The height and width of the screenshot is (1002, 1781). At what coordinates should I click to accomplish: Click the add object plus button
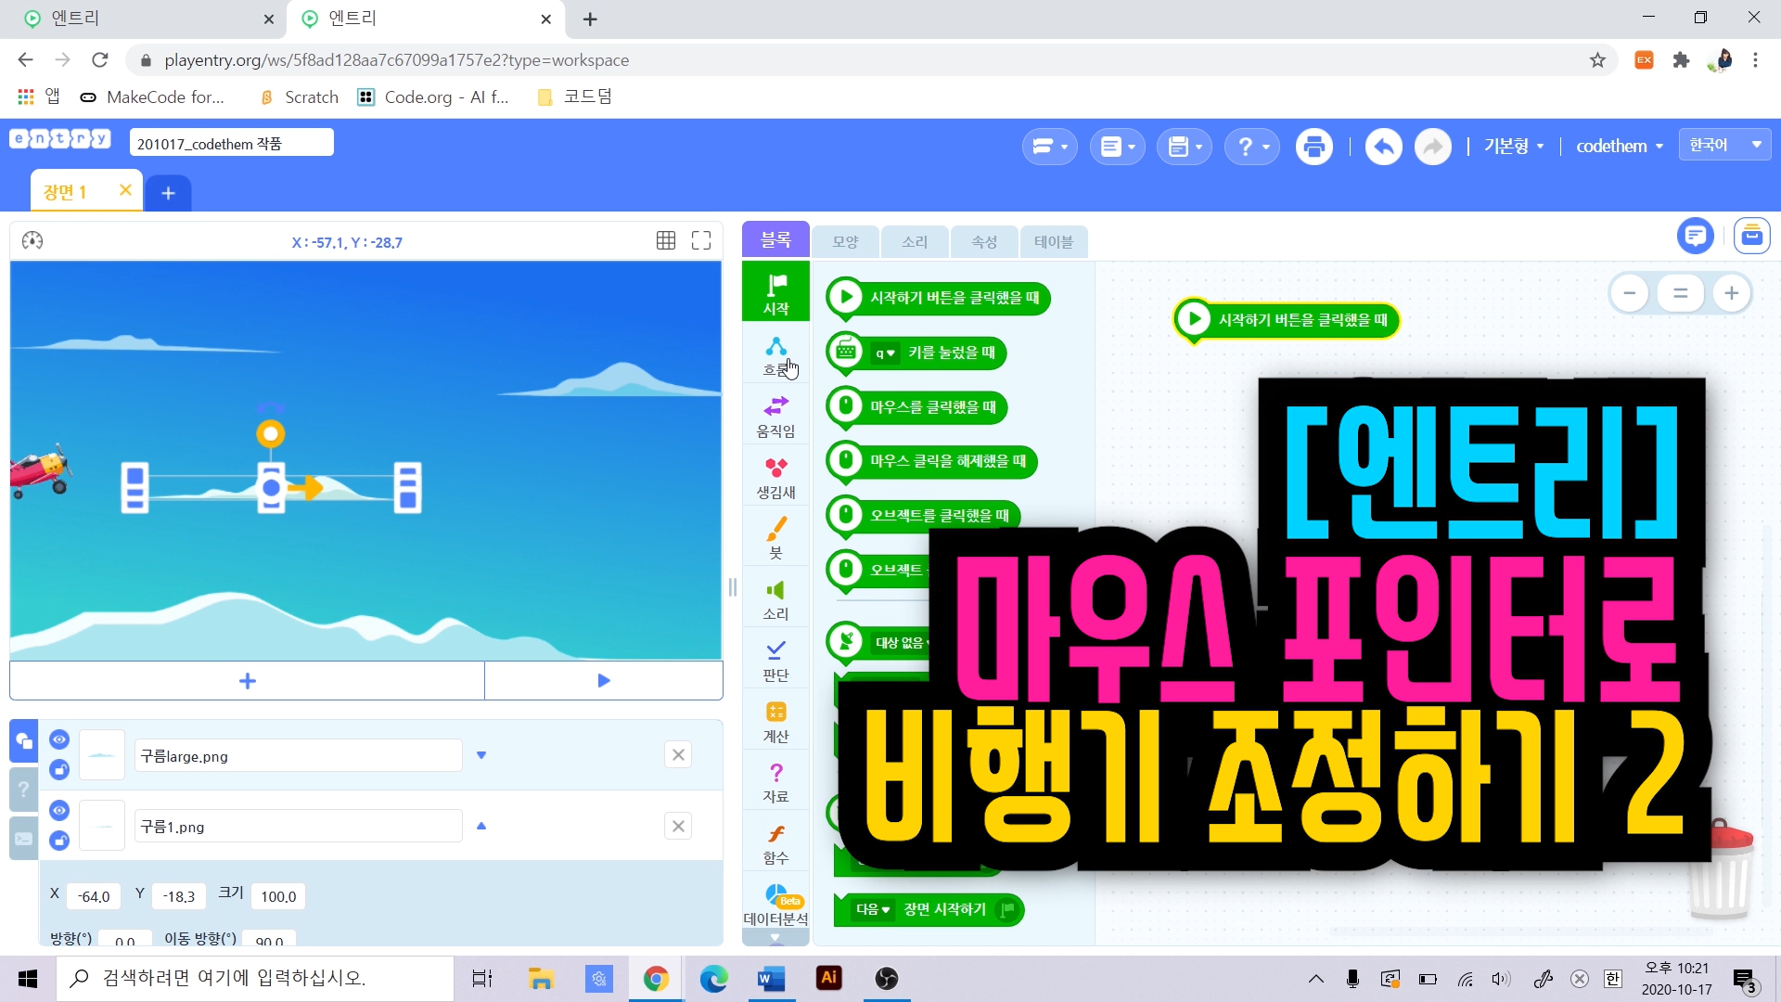click(x=247, y=681)
